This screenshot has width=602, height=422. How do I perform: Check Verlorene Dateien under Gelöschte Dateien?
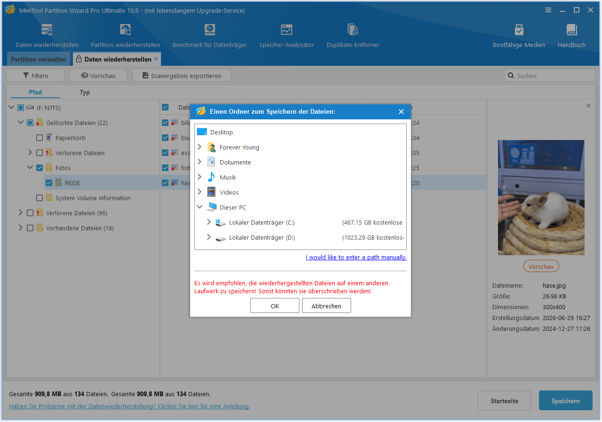(40, 153)
